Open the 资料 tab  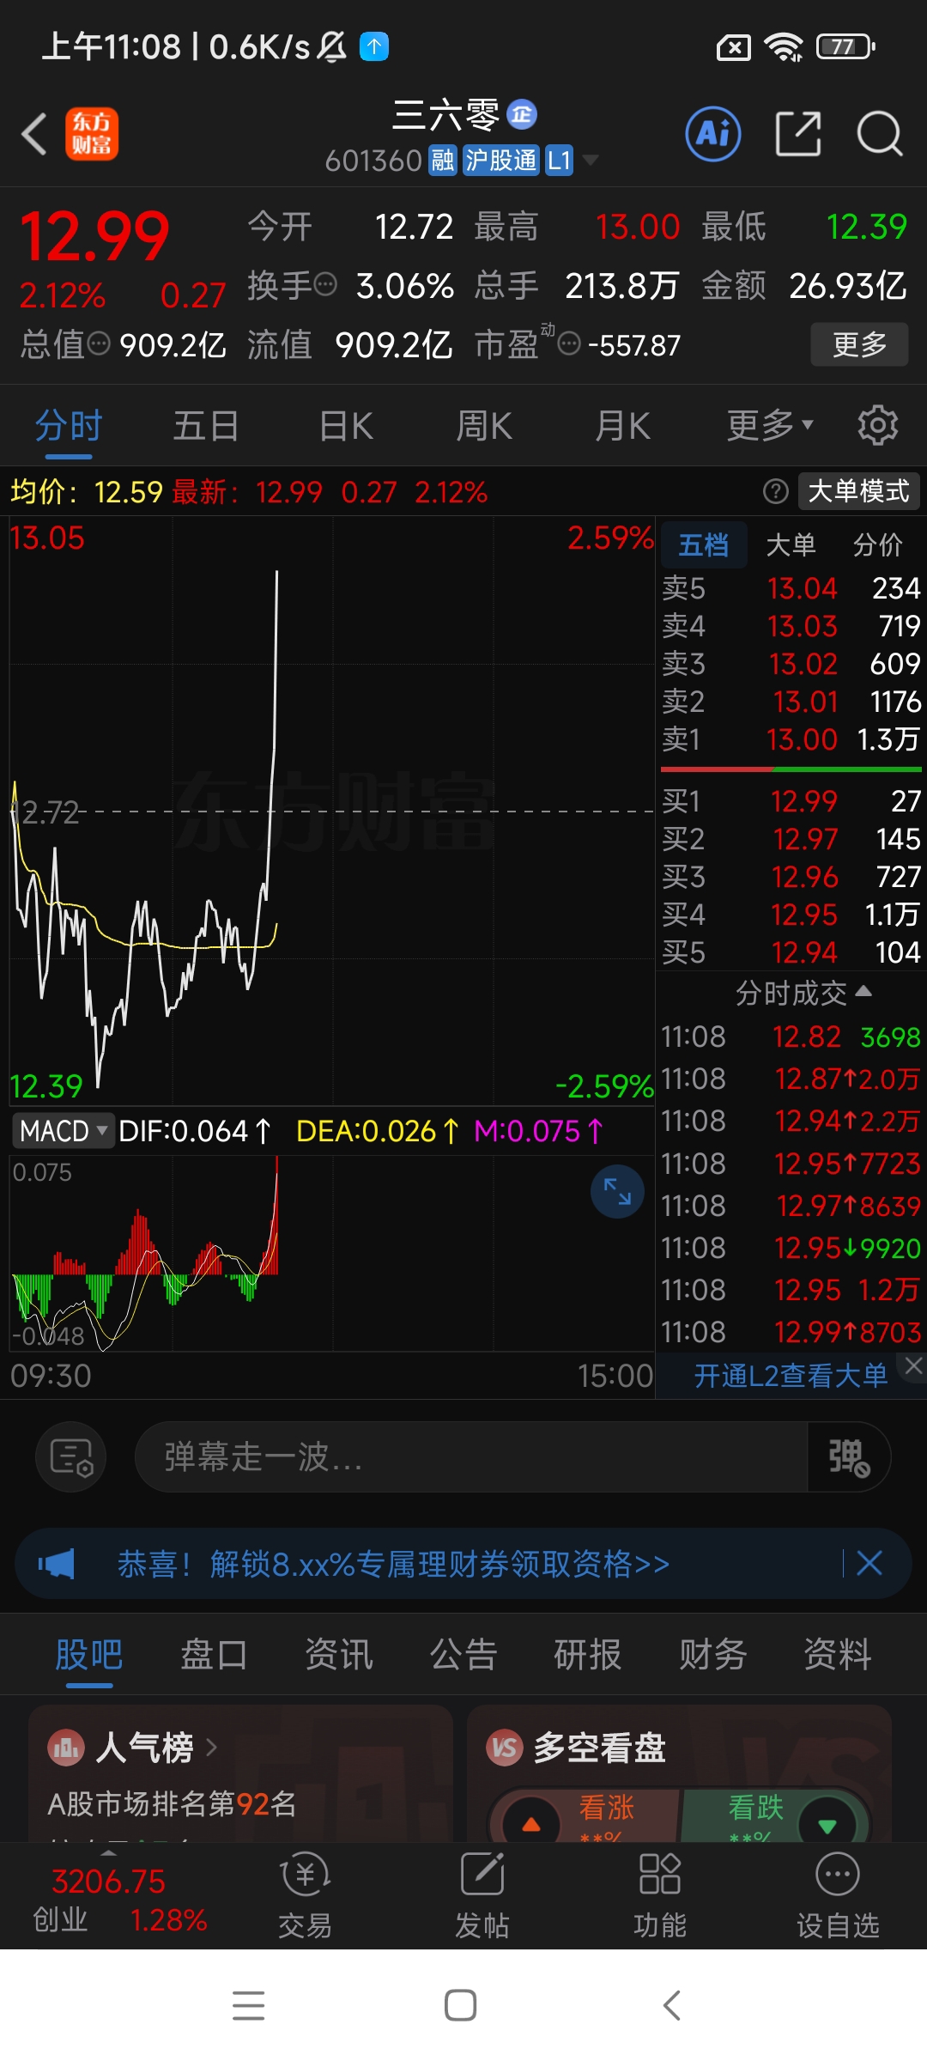tap(838, 1654)
